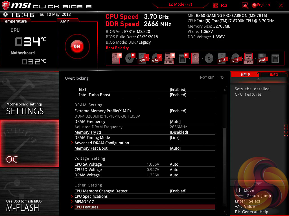The image size is (289, 216).
Task: Select the UEFI USB key boot icon
Action: pyautogui.click(x=170, y=58)
